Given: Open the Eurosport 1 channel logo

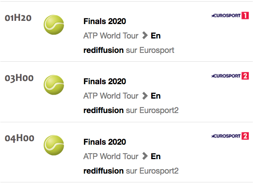Looking at the screenshot, I should 230,16.
